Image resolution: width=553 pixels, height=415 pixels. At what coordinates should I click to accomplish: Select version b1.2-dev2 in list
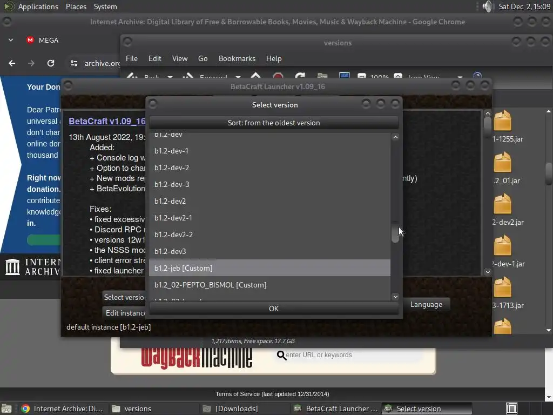[269, 201]
